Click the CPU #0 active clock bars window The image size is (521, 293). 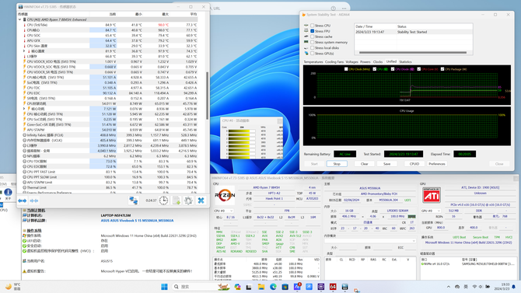click(x=251, y=138)
